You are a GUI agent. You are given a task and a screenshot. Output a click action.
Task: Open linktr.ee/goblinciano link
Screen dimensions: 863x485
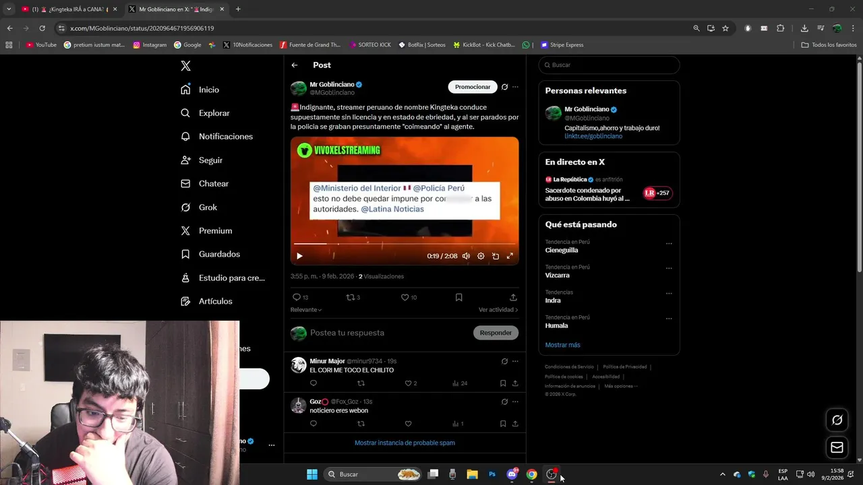pyautogui.click(x=593, y=136)
